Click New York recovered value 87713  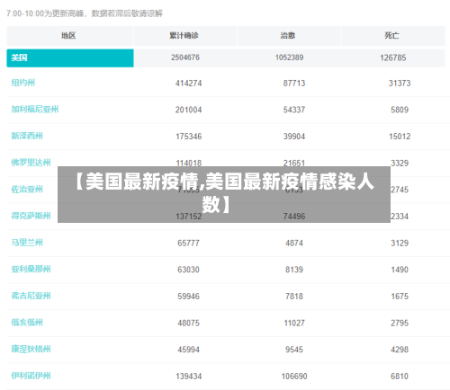click(294, 84)
